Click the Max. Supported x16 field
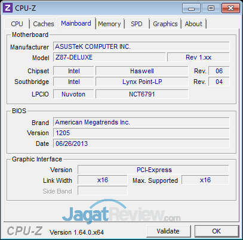243x240 pixels. click(205, 180)
